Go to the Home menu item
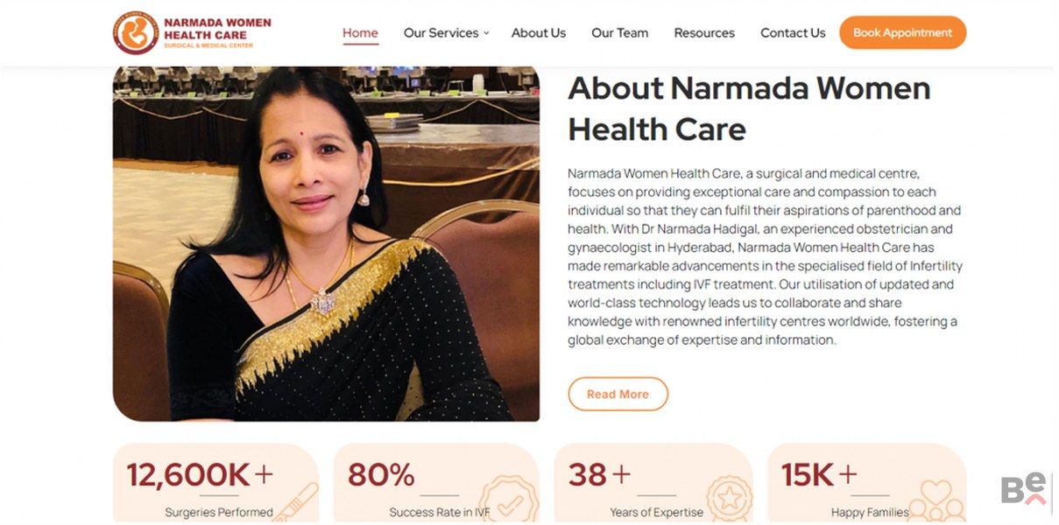Image resolution: width=1059 pixels, height=525 pixels. coord(360,33)
